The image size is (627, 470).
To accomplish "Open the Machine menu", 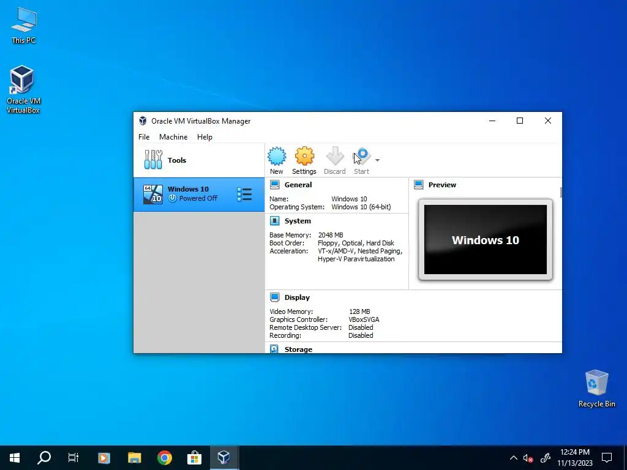I will click(173, 137).
